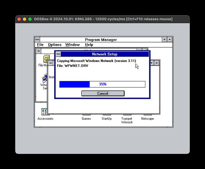The image size is (205, 169).
Task: Zoom DOSBox-X with the green button
Action: click(30, 19)
